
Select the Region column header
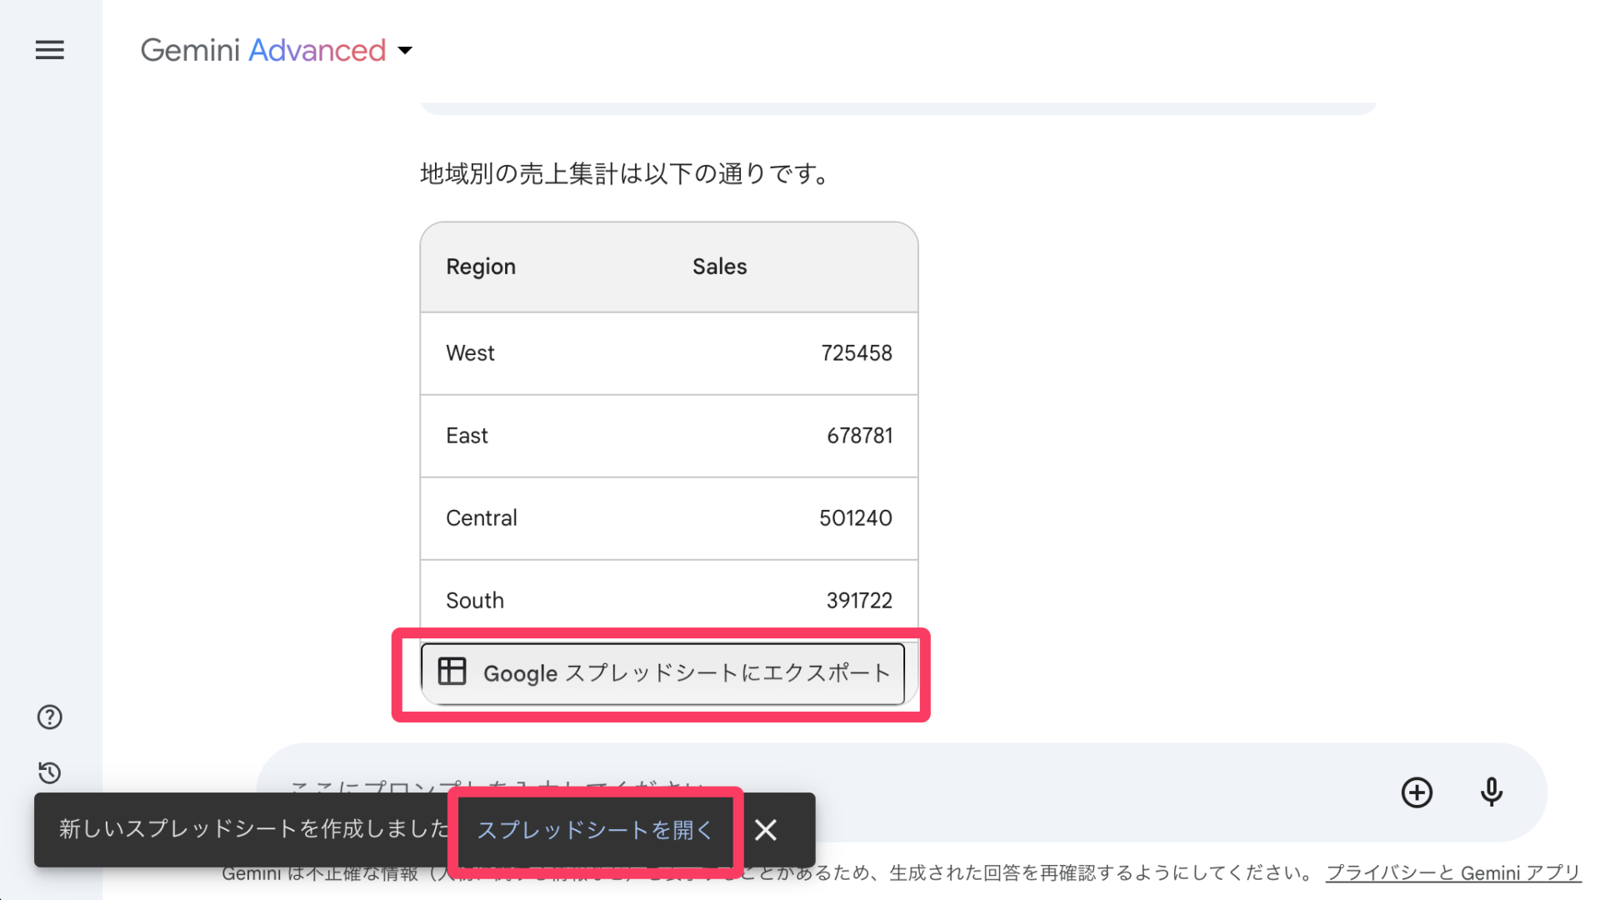point(481,267)
